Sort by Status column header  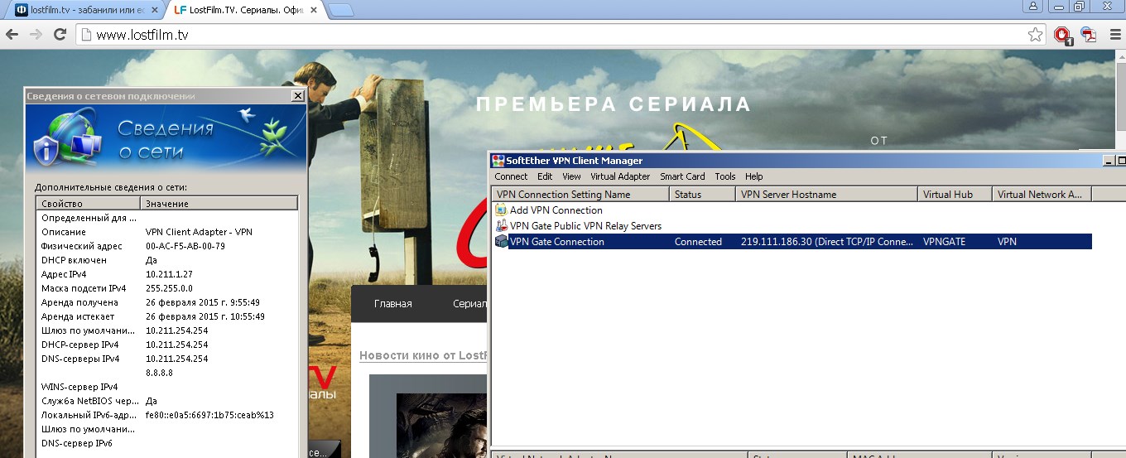click(x=702, y=195)
